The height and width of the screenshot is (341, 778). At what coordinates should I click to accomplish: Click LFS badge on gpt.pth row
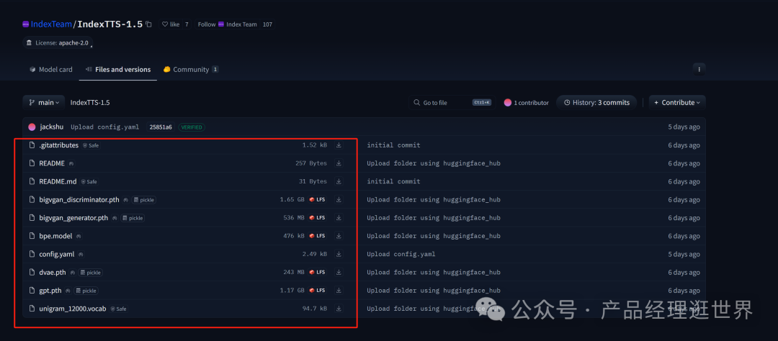(317, 291)
